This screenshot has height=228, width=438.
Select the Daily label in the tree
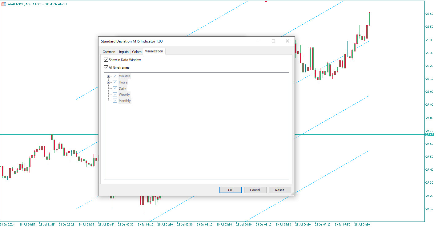pos(123,88)
